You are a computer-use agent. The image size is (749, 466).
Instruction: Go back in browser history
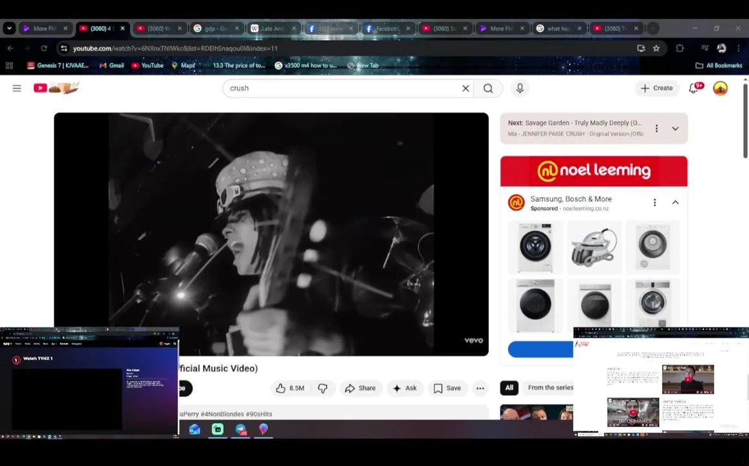tap(10, 49)
